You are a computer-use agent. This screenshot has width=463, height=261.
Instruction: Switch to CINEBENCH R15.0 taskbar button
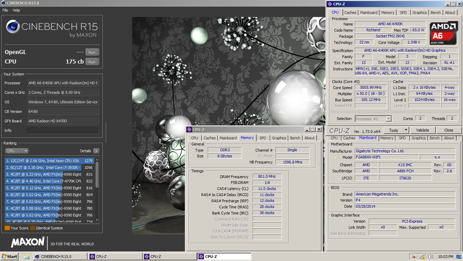[x=60, y=257]
